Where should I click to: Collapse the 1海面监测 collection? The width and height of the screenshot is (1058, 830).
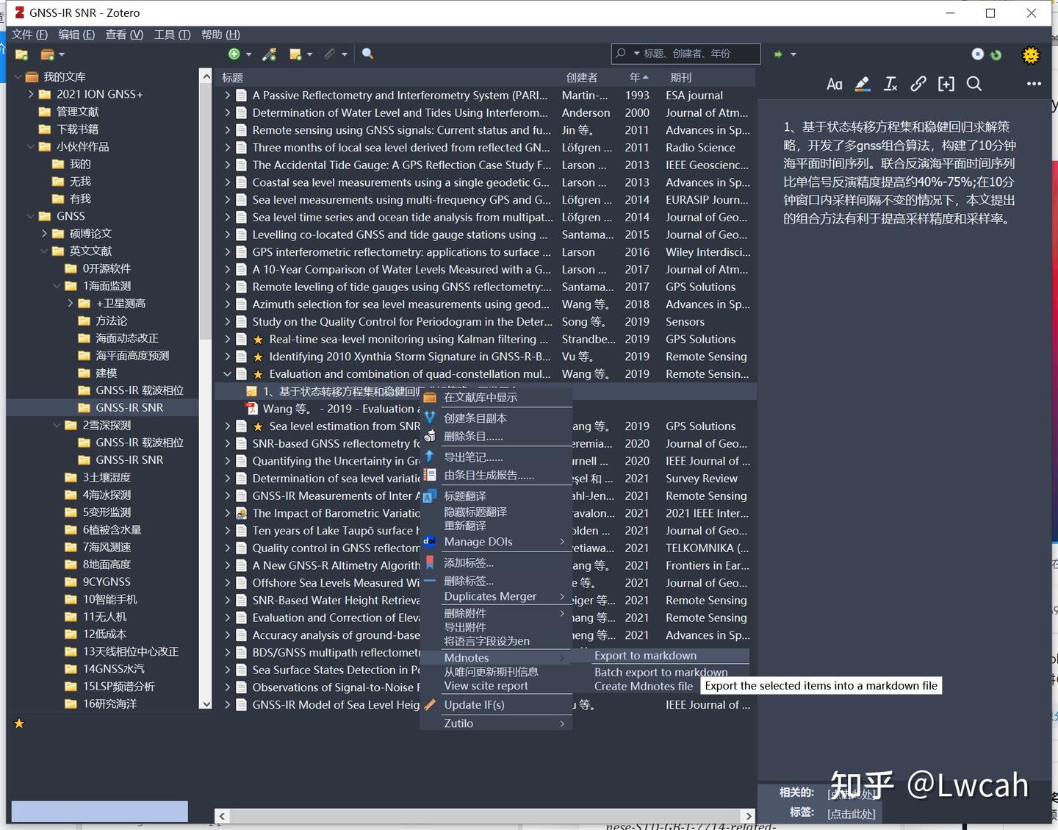(57, 286)
